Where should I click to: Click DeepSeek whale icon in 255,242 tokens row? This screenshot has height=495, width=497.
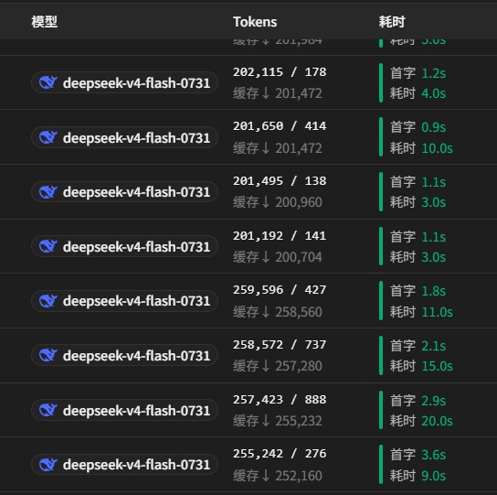coord(48,465)
